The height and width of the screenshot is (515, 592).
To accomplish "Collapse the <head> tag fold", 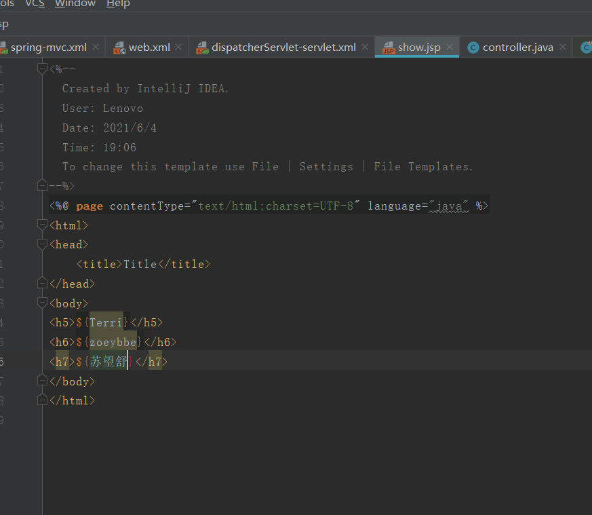I will click(x=42, y=244).
